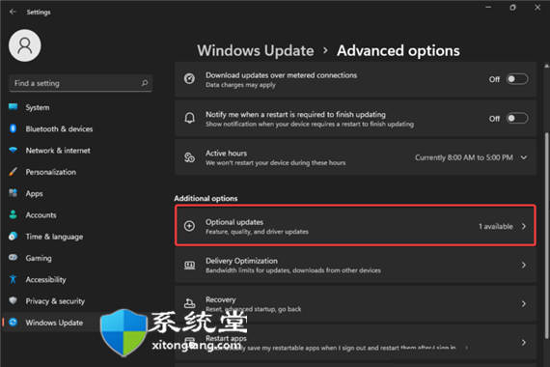This screenshot has height=367, width=550.
Task: Open Time & language settings
Action: [x=54, y=237]
